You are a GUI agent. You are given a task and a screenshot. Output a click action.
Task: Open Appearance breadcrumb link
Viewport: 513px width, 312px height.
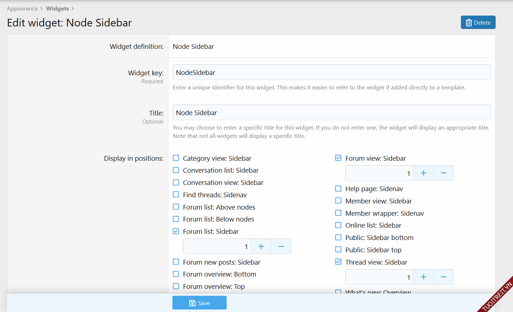[22, 9]
